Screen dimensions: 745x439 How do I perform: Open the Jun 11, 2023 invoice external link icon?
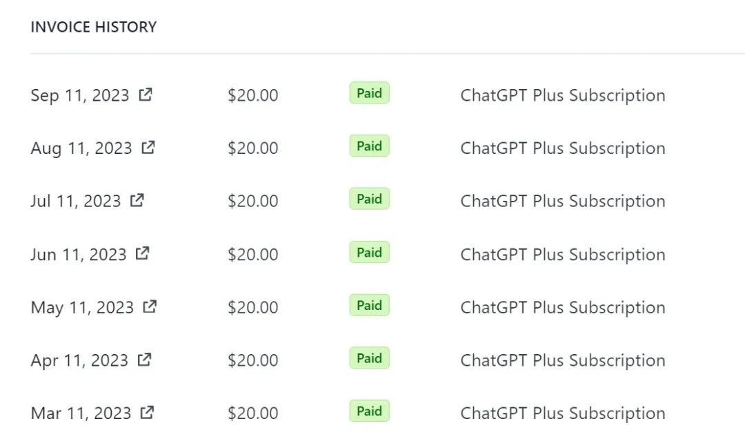pos(143,253)
